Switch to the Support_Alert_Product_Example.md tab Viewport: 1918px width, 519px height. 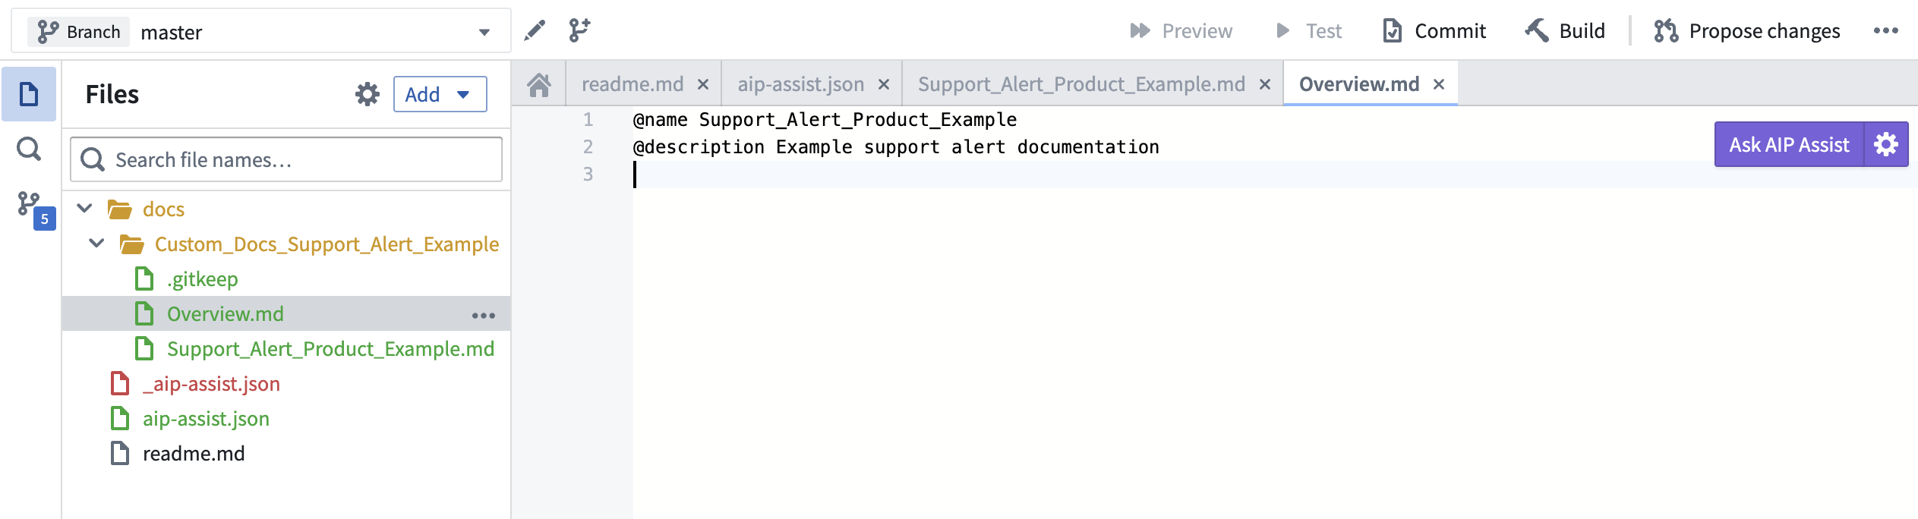tap(1081, 84)
